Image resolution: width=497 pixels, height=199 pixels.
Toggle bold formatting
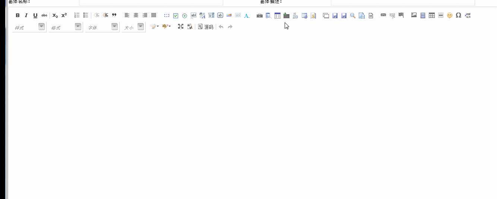tap(18, 16)
